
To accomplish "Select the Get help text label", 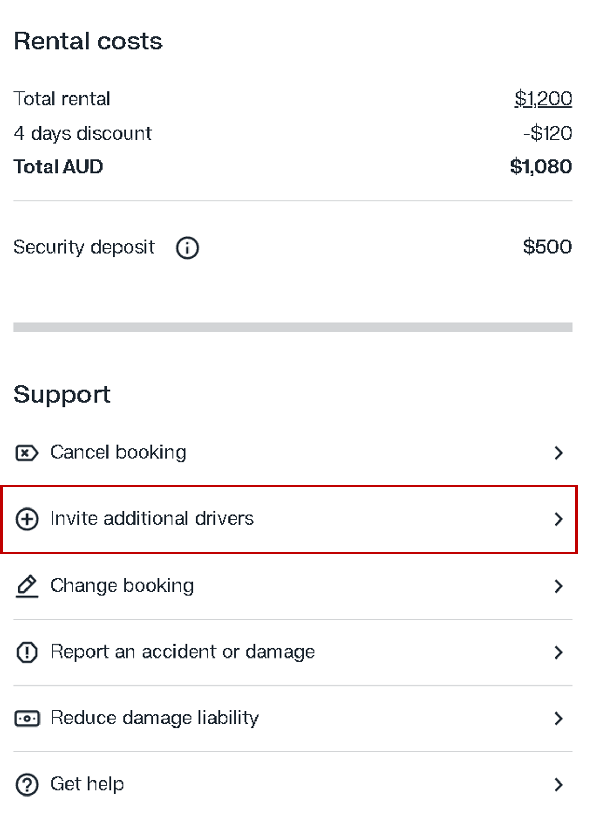I will pyautogui.click(x=87, y=784).
